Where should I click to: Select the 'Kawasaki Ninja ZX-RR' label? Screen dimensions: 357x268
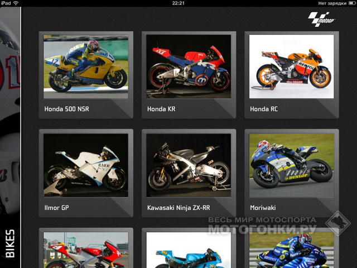[x=178, y=208]
